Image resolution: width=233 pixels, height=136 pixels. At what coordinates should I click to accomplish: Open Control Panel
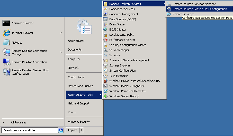click(76, 77)
